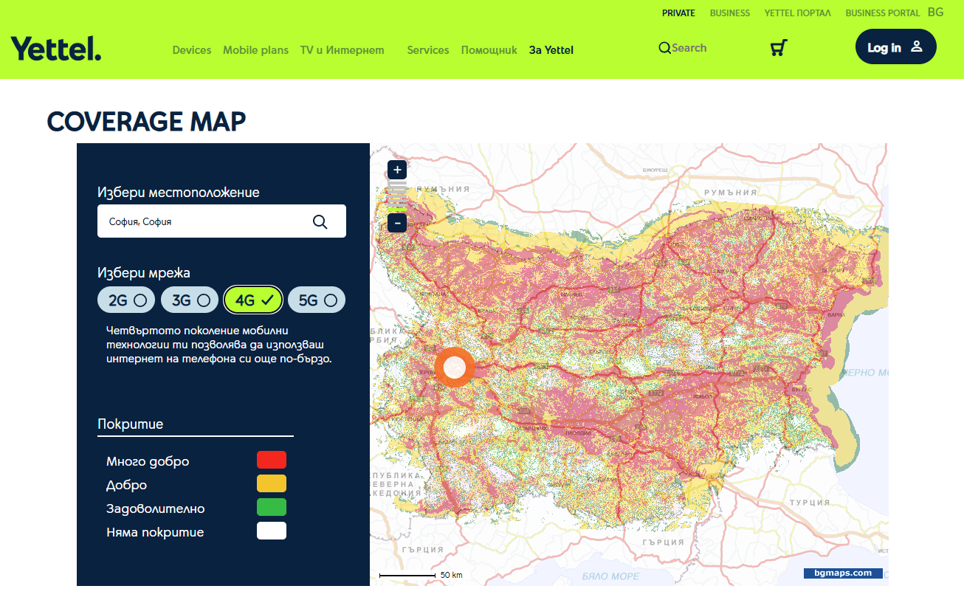Click the Добро legend label
Screen dimensions: 964x600
point(127,485)
